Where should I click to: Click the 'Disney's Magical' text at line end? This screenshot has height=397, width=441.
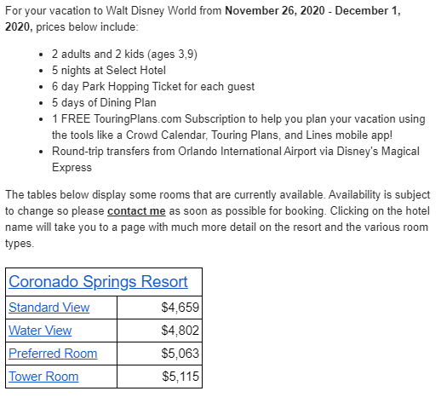coord(378,152)
